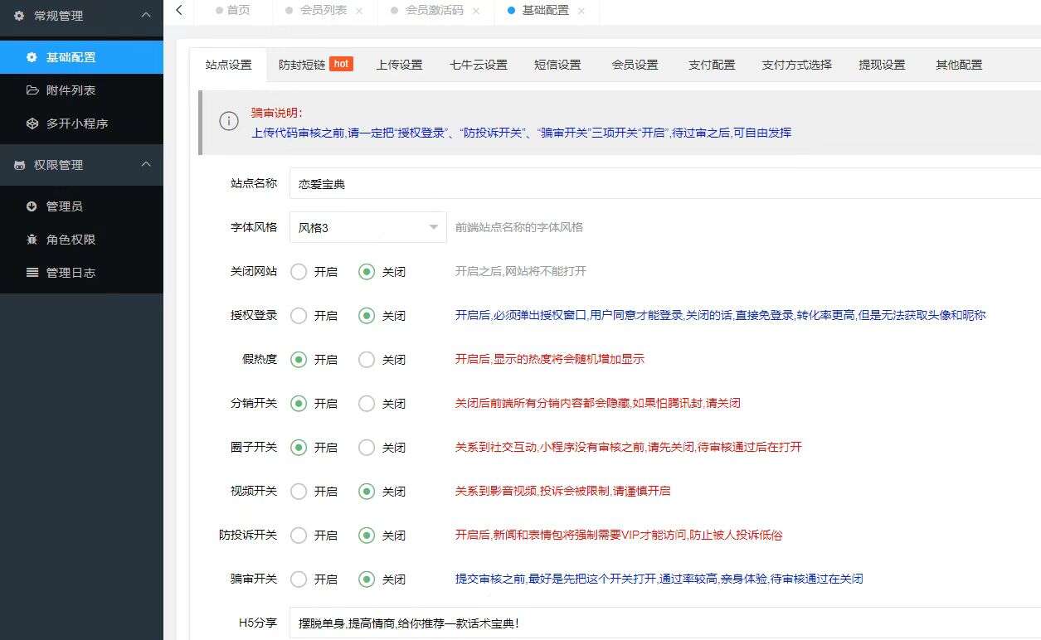Click the info icon in the 骗审说明 banner
The height and width of the screenshot is (640, 1041).
click(229, 120)
